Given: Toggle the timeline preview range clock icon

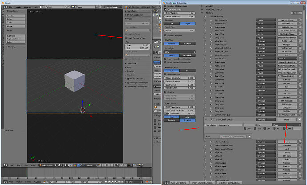Looking at the screenshot, I should point(44,182).
